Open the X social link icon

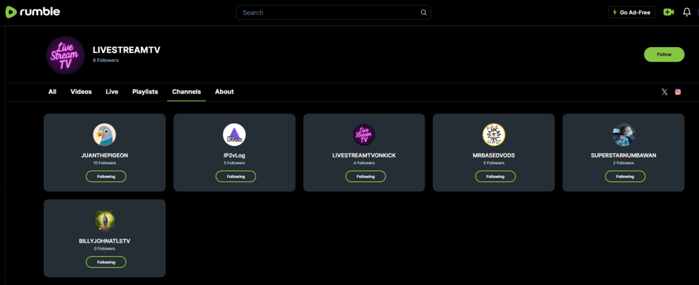click(664, 92)
